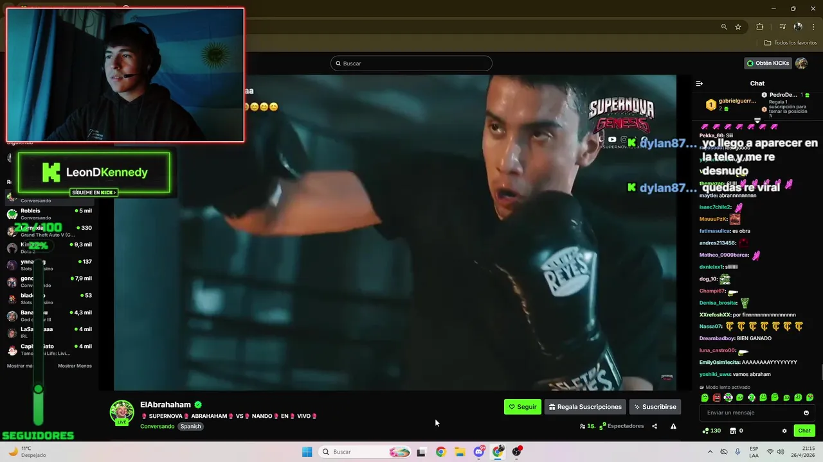Click the ElAbrahaham channel name
Viewport: 823px width, 462px height.
point(165,405)
